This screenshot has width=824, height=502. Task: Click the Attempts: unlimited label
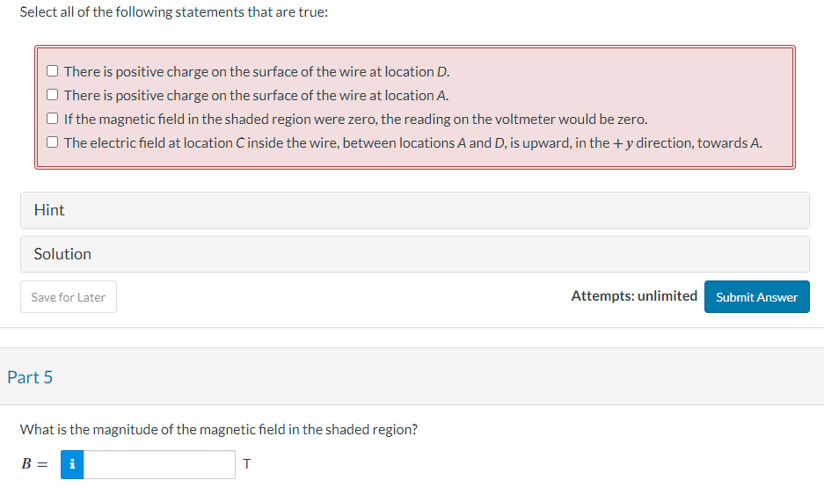[x=634, y=296]
